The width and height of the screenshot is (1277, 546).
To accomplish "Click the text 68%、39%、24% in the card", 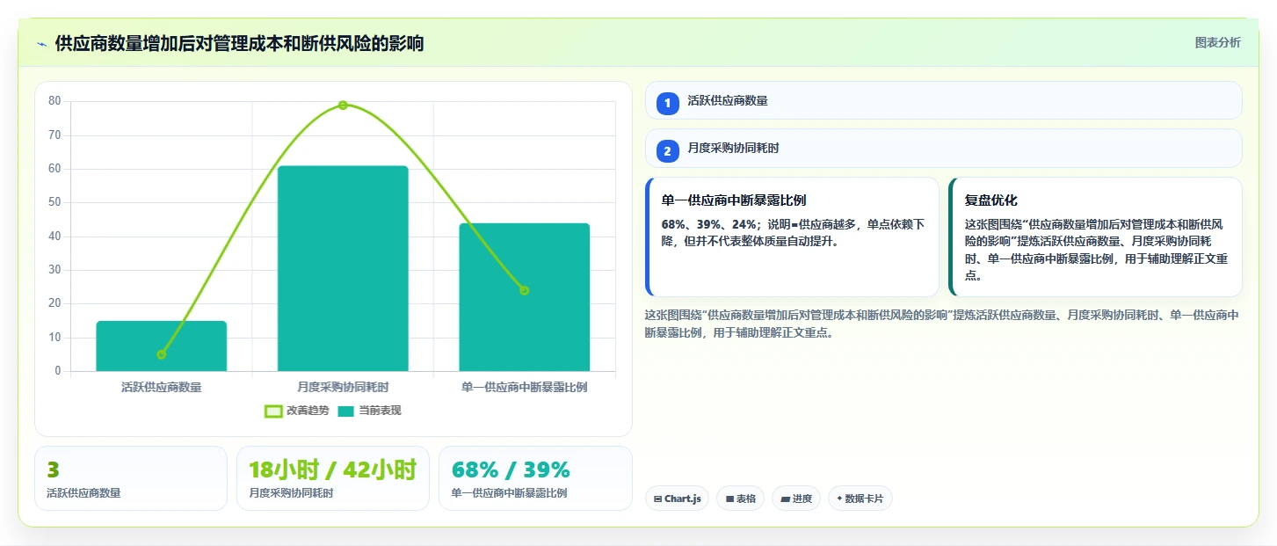I will (711, 224).
